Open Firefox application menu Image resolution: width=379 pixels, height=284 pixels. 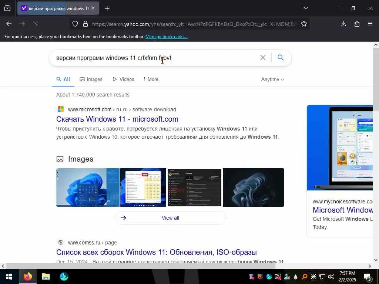370,24
